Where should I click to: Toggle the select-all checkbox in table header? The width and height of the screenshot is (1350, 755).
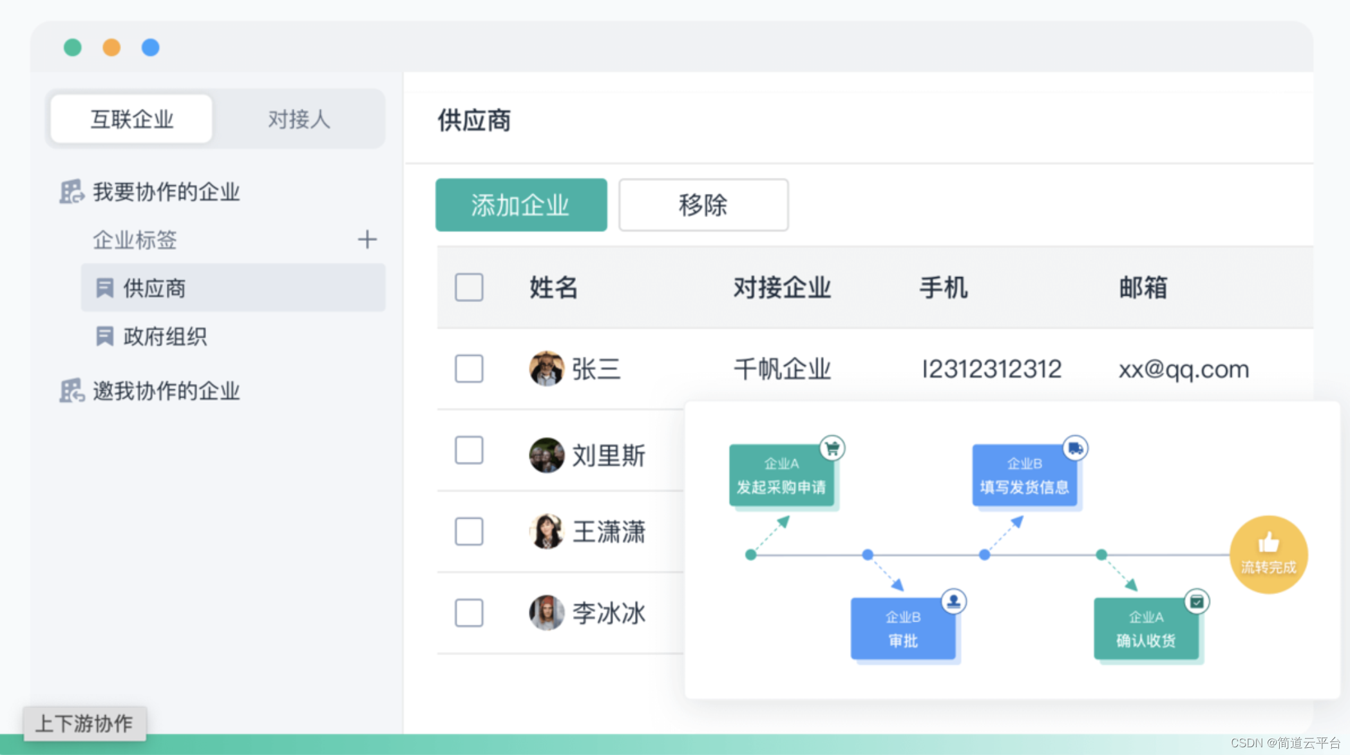coord(469,287)
